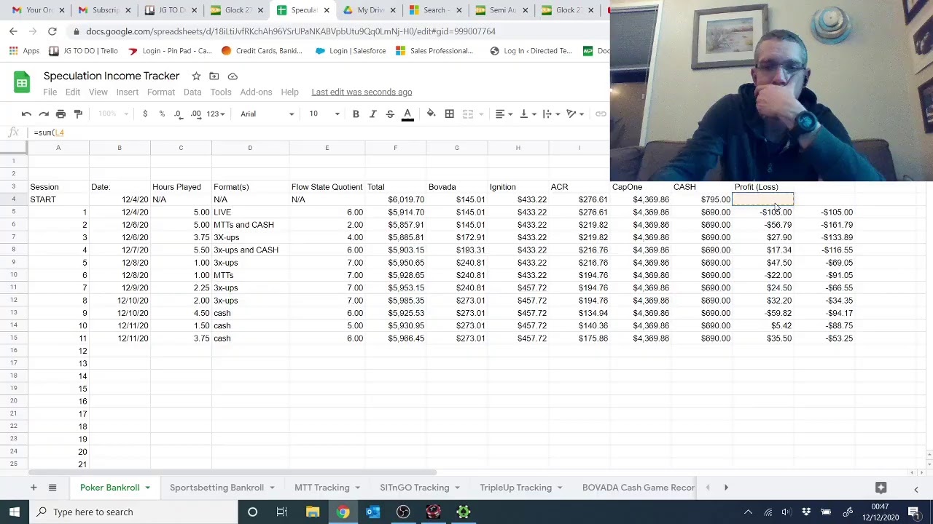933x524 pixels.
Task: Undo the last edit in Sheets toolbar
Action: 26,114
